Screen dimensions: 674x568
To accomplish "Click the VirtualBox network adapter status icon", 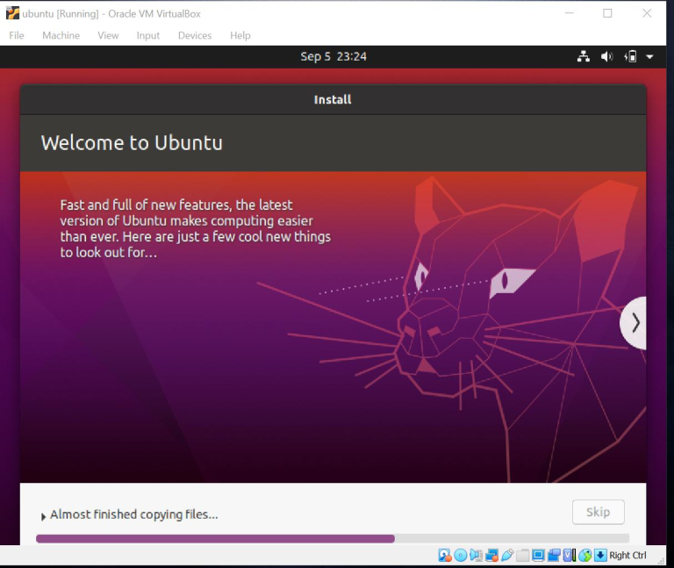I will (491, 556).
